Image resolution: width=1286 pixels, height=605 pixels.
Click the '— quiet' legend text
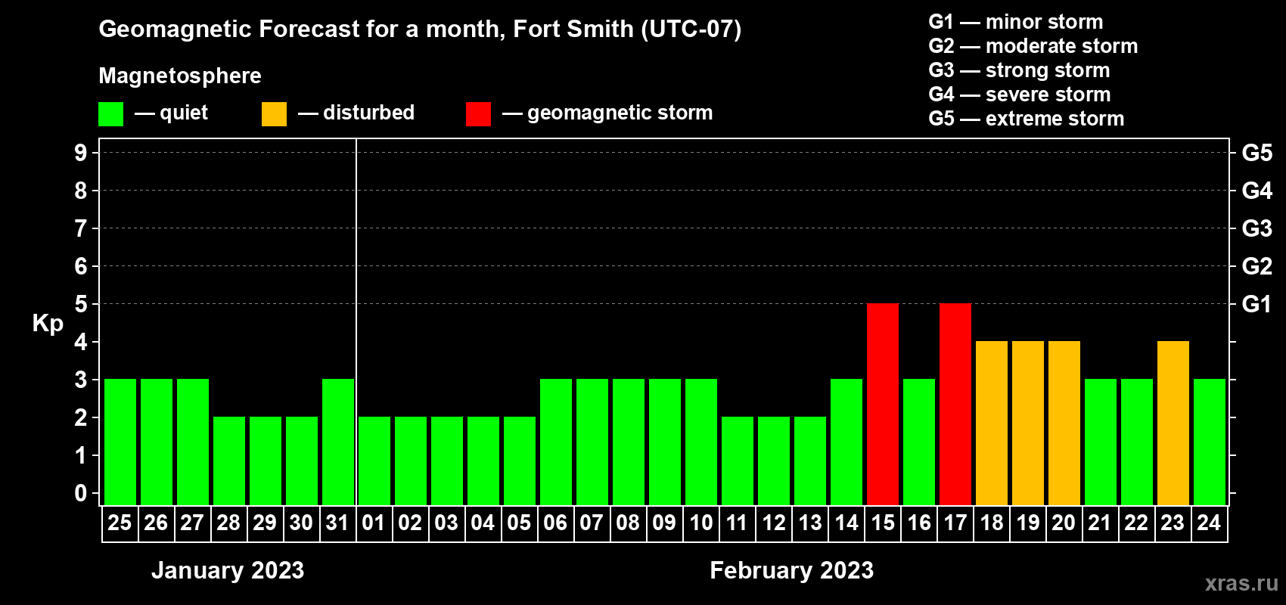point(171,113)
